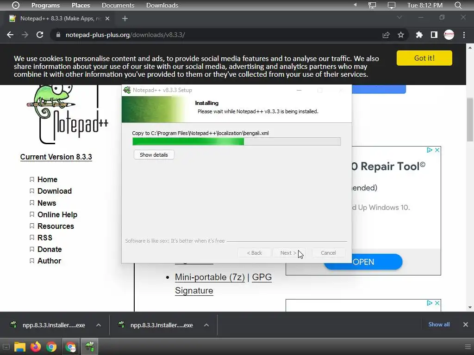
Task: Go back in browser history
Action: (x=10, y=35)
